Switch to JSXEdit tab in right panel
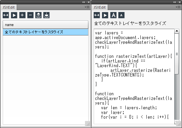 [100, 7]
